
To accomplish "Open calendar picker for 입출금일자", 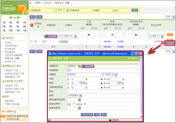I will 79,108.
